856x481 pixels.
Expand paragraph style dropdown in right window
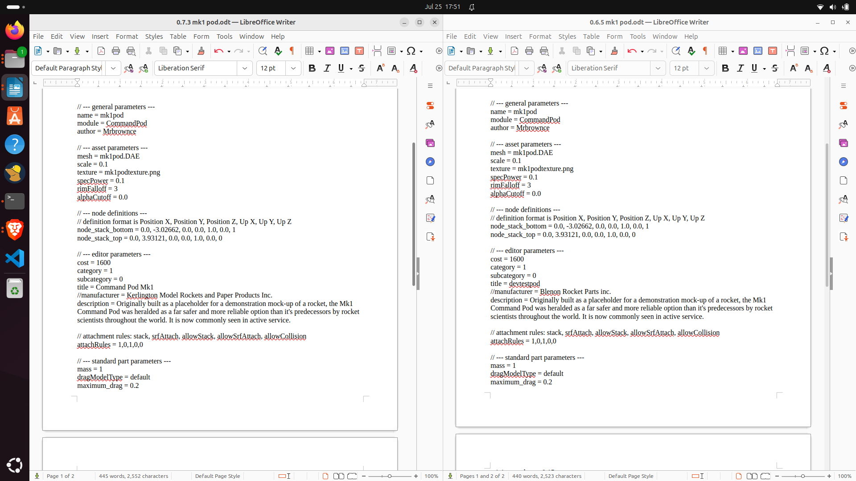[x=527, y=68]
